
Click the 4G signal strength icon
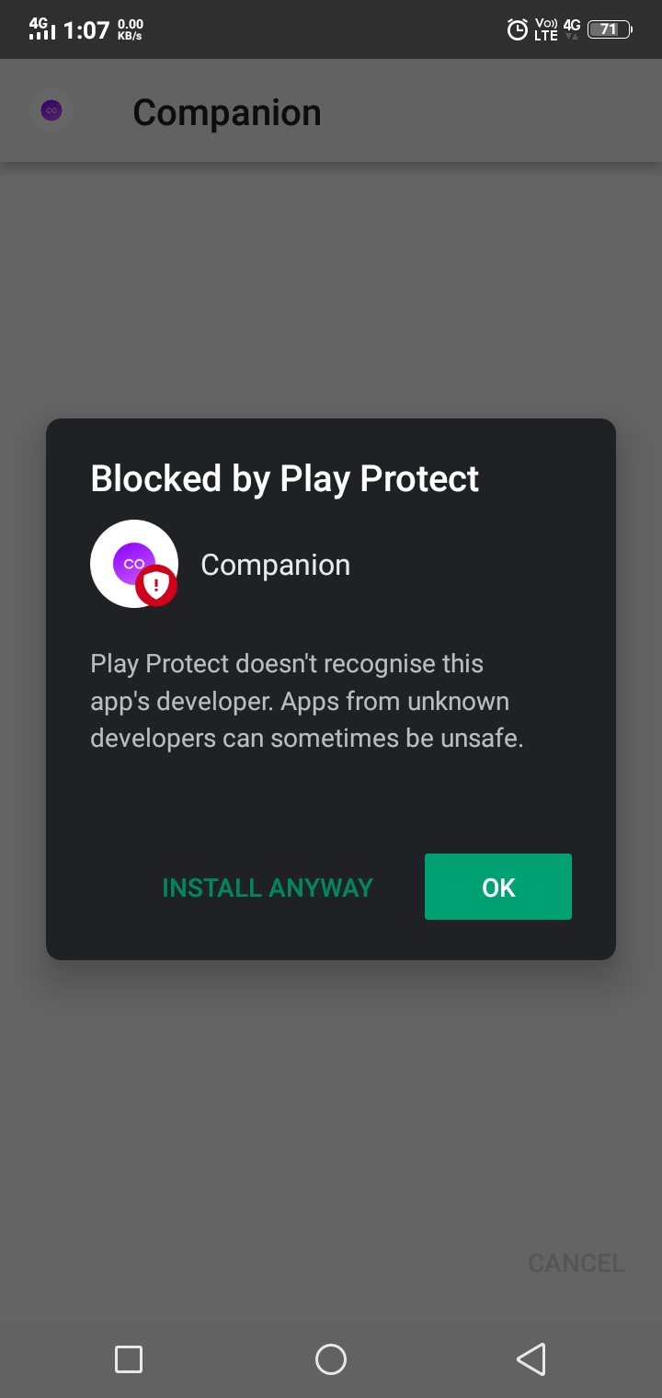41,27
